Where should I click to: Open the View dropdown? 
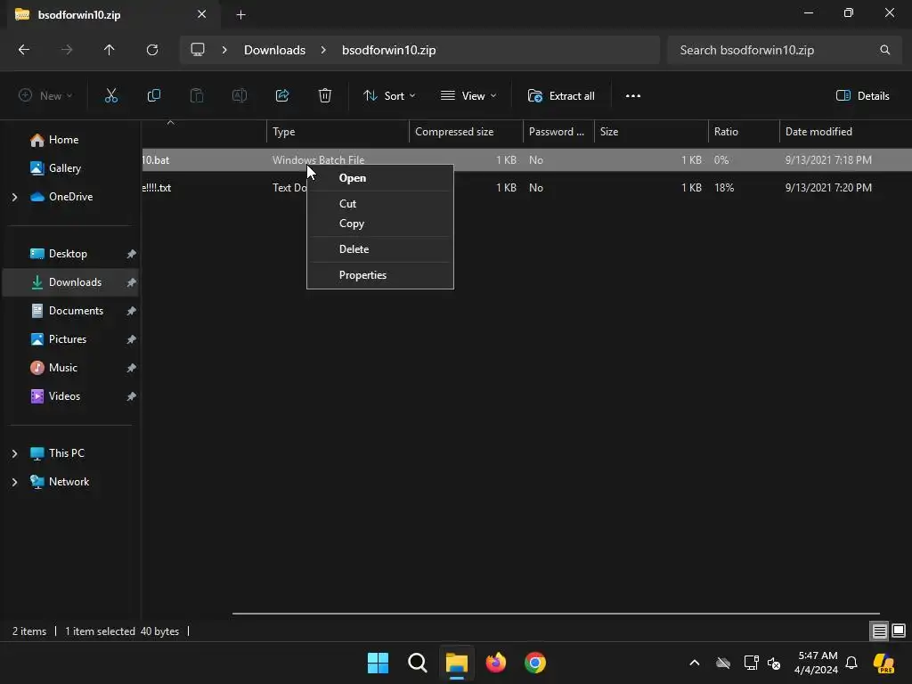point(468,96)
